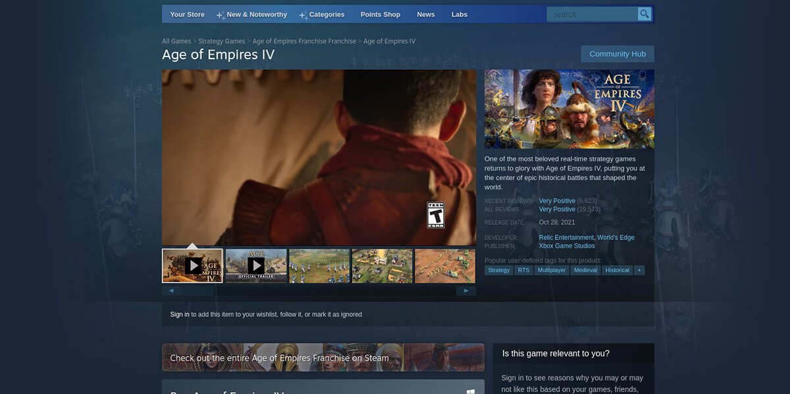Image resolution: width=790 pixels, height=394 pixels.
Task: Click 'Is this game relevant to you?' heading
Action: [556, 354]
